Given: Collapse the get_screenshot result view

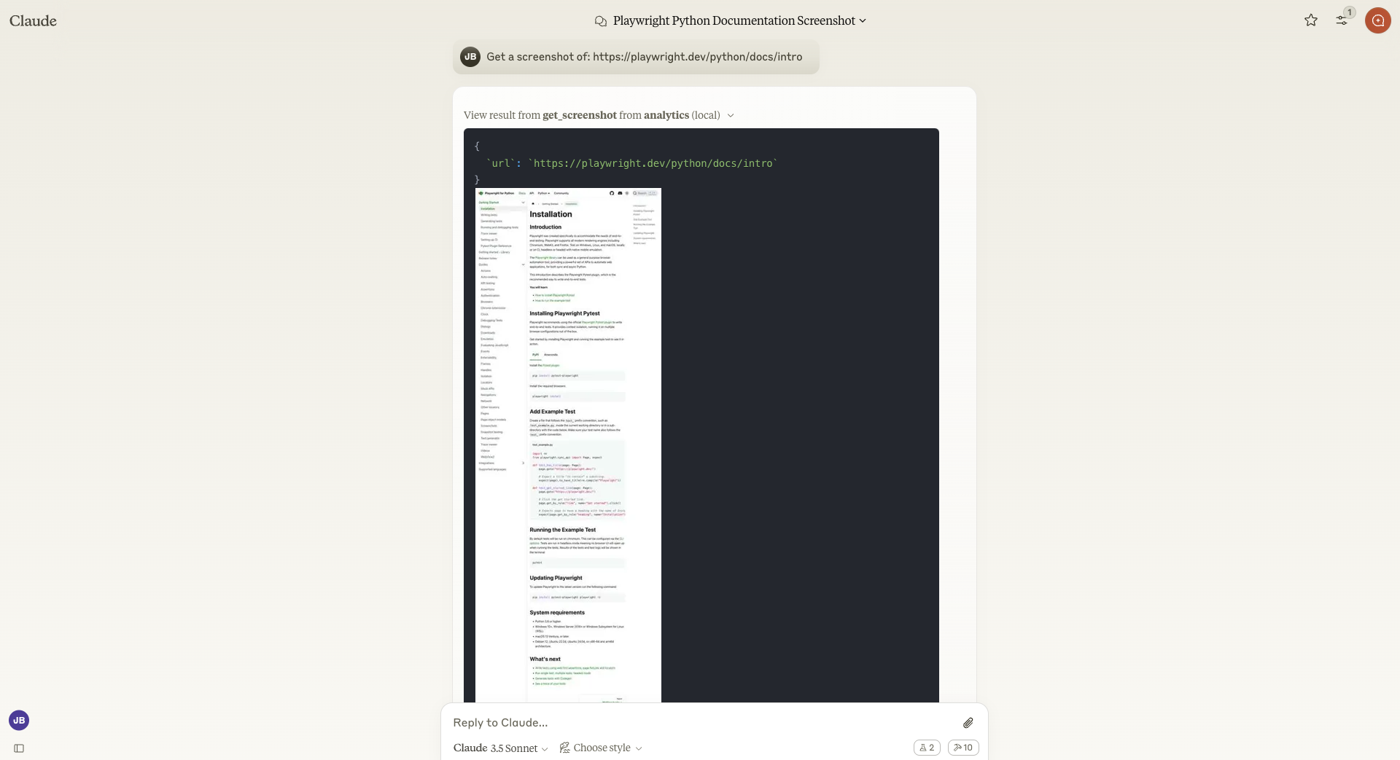Looking at the screenshot, I should (730, 115).
